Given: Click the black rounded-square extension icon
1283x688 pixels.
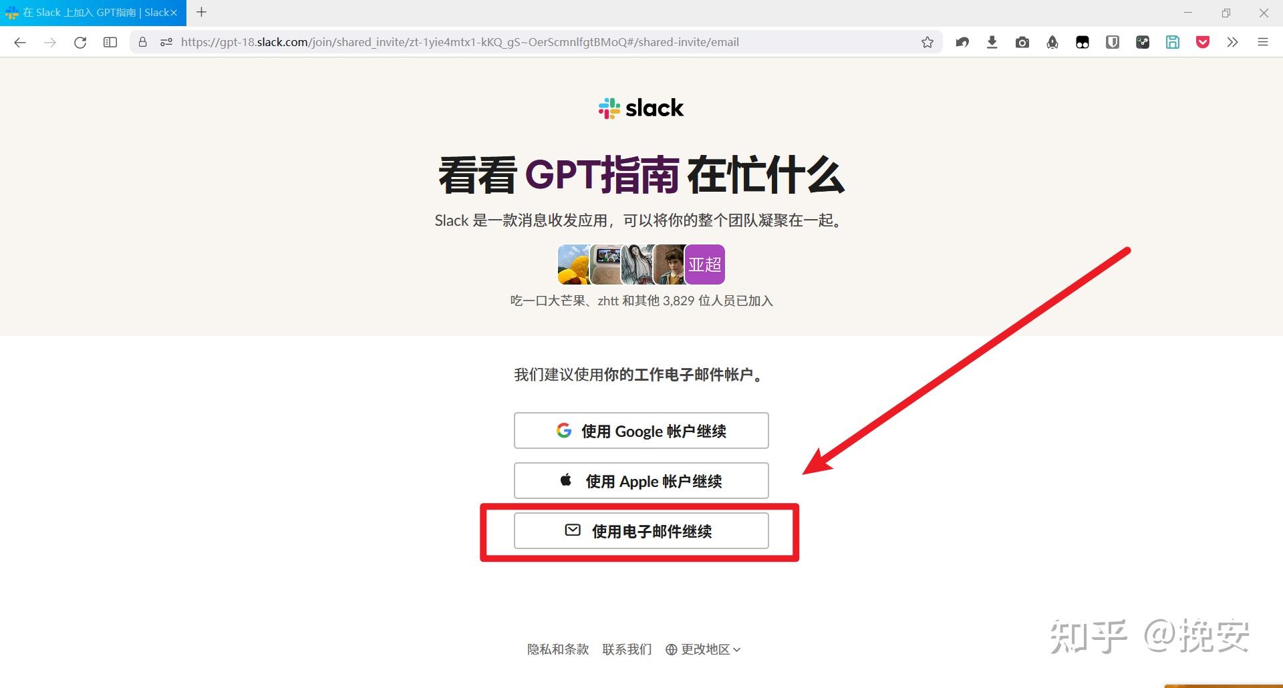Looking at the screenshot, I should (1083, 42).
